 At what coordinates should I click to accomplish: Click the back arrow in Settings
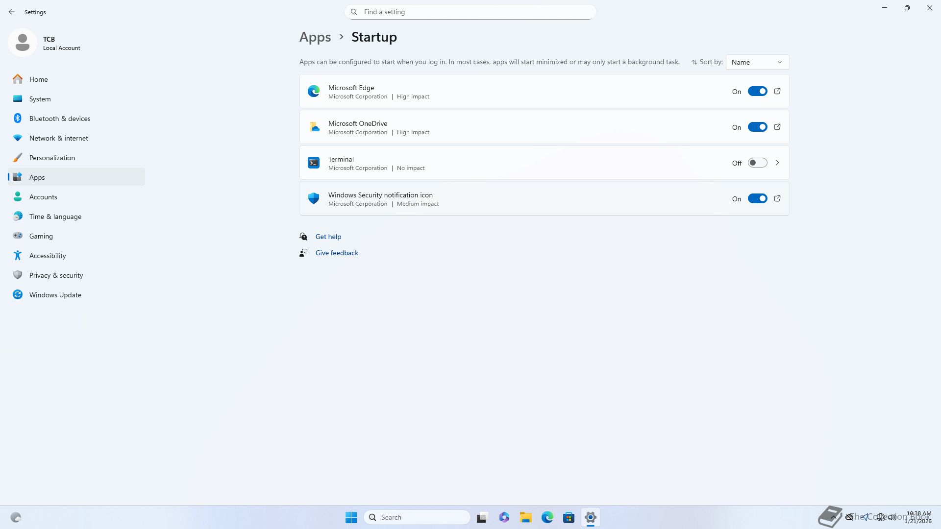(12, 12)
